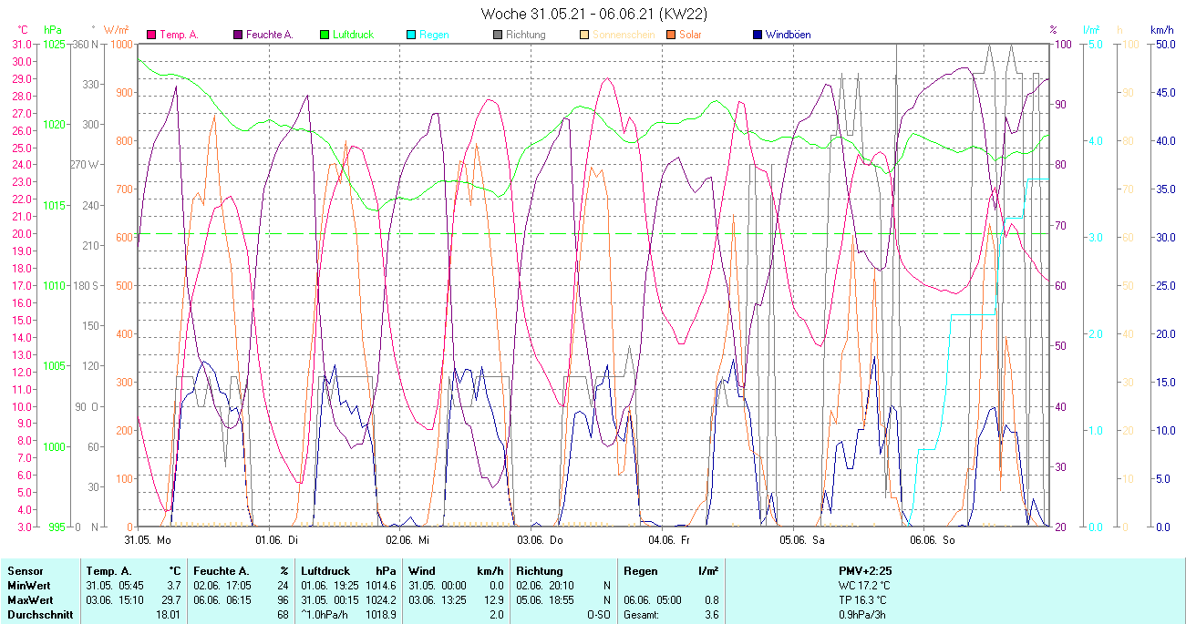Select the '180 S' wind direction axis label
1186x624 pixels.
click(86, 285)
